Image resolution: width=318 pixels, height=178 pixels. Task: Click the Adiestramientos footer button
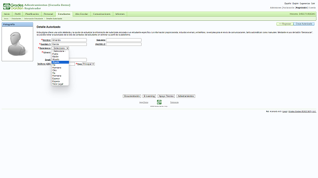pyautogui.click(x=186, y=96)
